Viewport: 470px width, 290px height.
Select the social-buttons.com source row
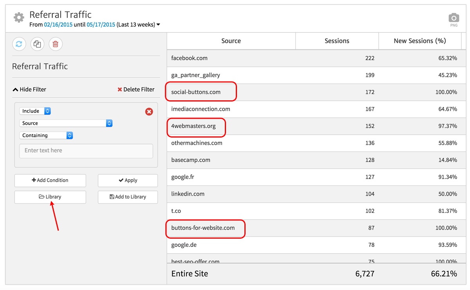point(201,92)
